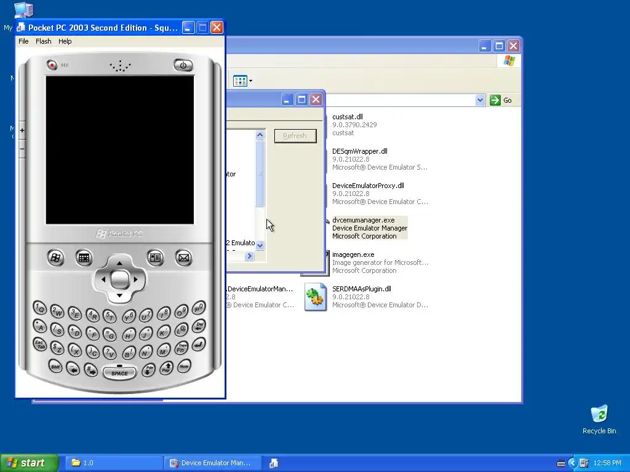Click the keyboard icon in system tray
The height and width of the screenshot is (472, 630).
tap(561, 463)
